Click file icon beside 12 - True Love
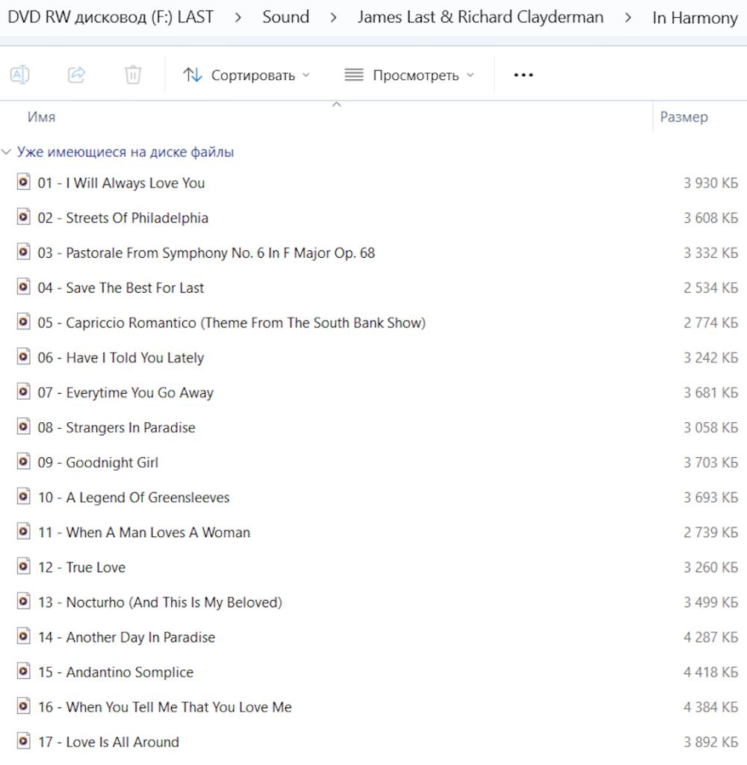The width and height of the screenshot is (747, 765). coord(23,566)
